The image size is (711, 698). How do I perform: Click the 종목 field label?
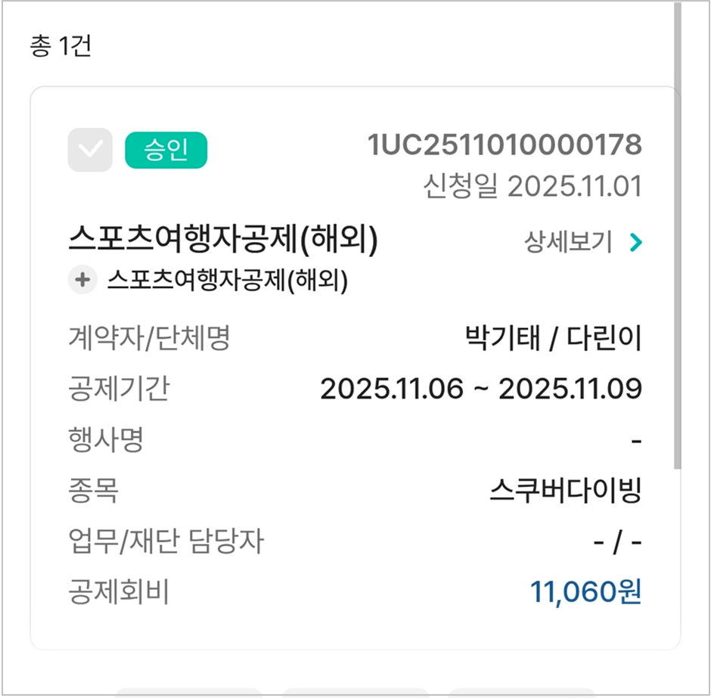(x=93, y=491)
